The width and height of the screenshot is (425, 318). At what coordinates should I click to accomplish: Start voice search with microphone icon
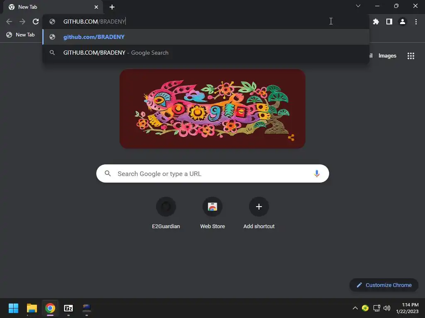tap(317, 173)
